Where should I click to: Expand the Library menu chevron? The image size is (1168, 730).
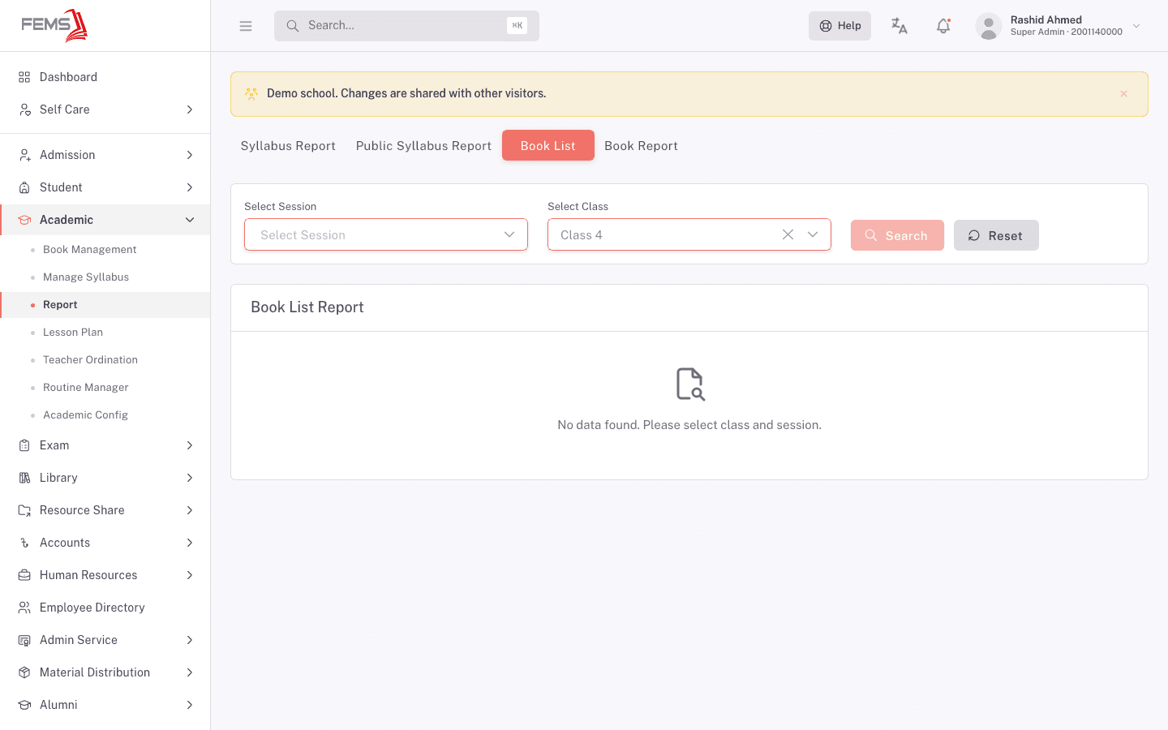[190, 478]
